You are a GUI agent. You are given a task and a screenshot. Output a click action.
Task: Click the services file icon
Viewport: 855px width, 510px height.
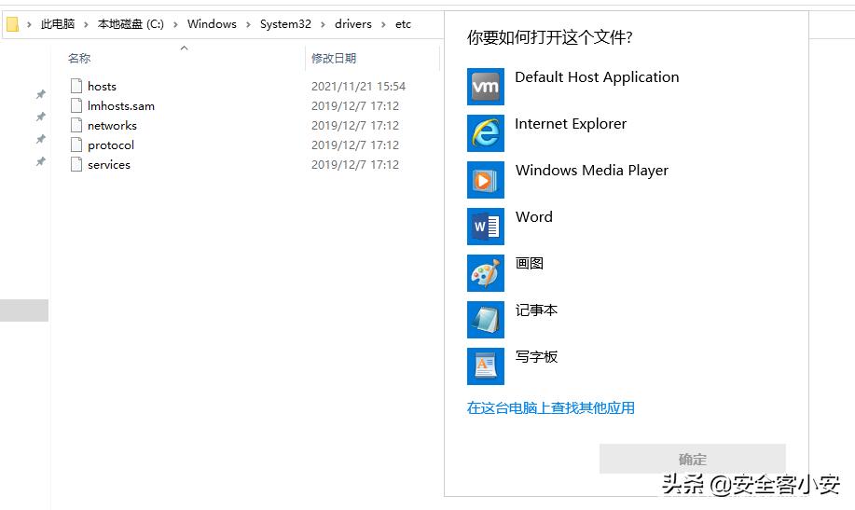tap(76, 164)
